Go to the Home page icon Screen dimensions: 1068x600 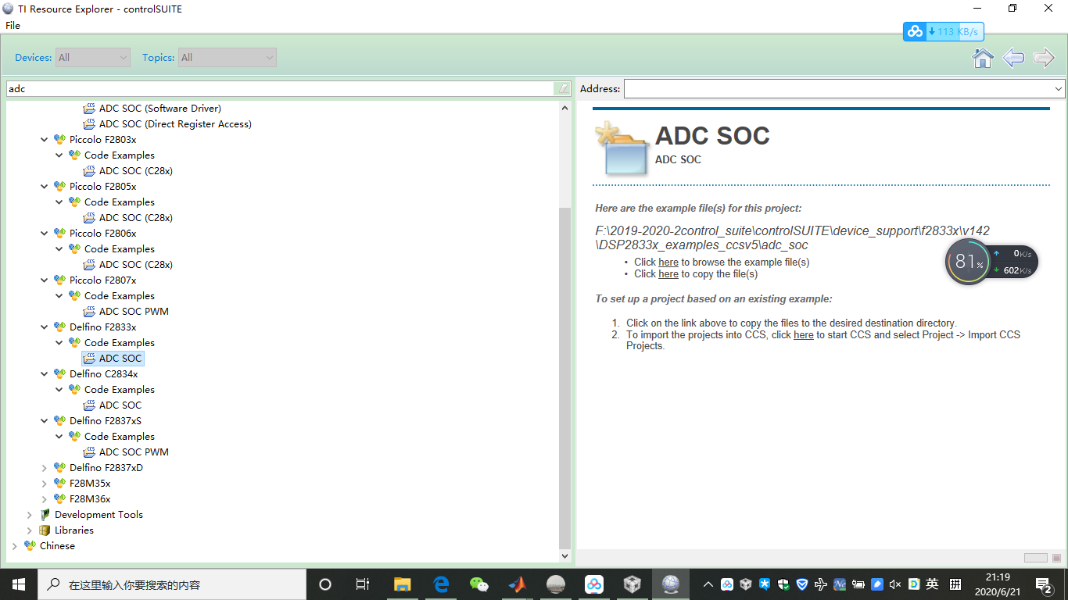[983, 58]
